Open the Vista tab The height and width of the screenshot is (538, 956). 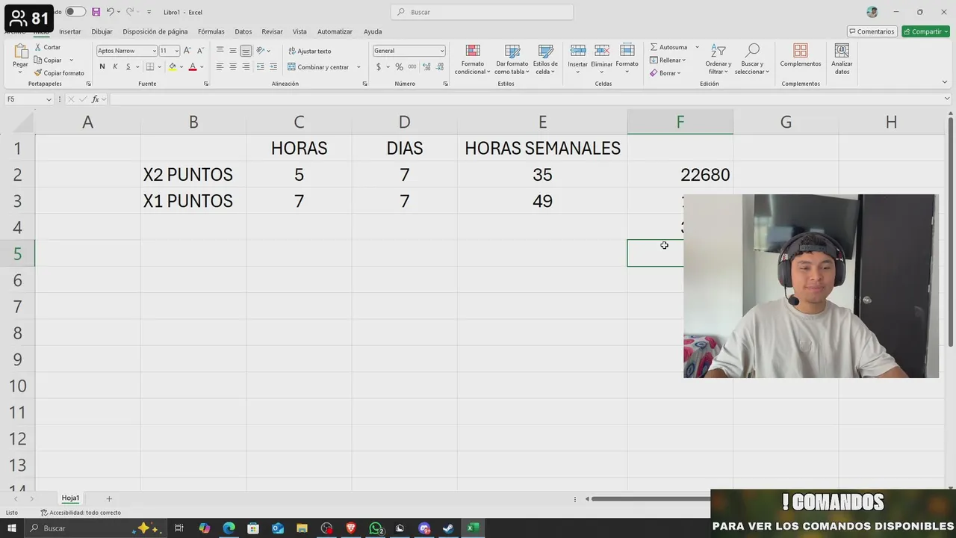(299, 31)
